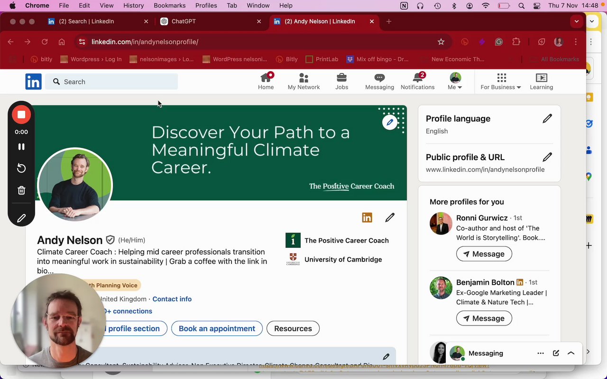Message Benjamin Bolton
Screen dimensions: 607x379
tap(484, 318)
